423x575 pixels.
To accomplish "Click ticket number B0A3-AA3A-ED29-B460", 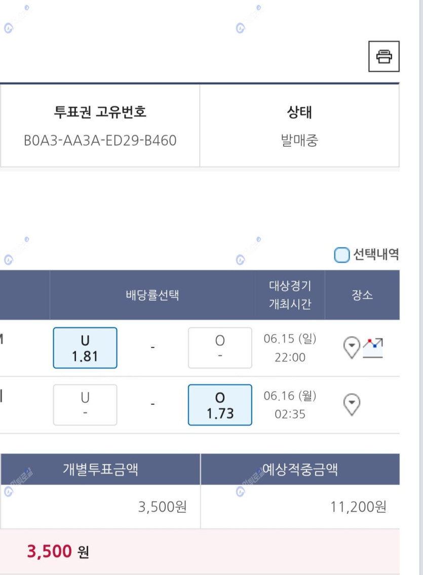I will (x=100, y=140).
